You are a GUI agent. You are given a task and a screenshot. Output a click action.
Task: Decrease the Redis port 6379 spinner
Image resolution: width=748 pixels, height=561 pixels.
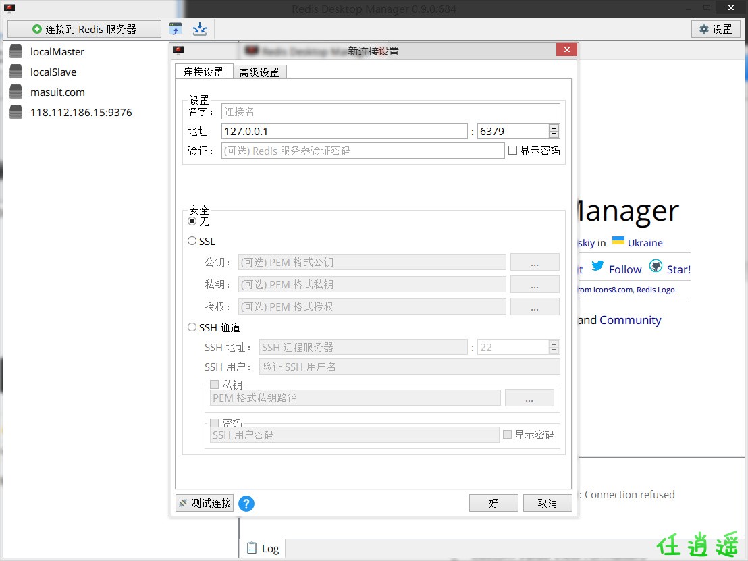(554, 134)
